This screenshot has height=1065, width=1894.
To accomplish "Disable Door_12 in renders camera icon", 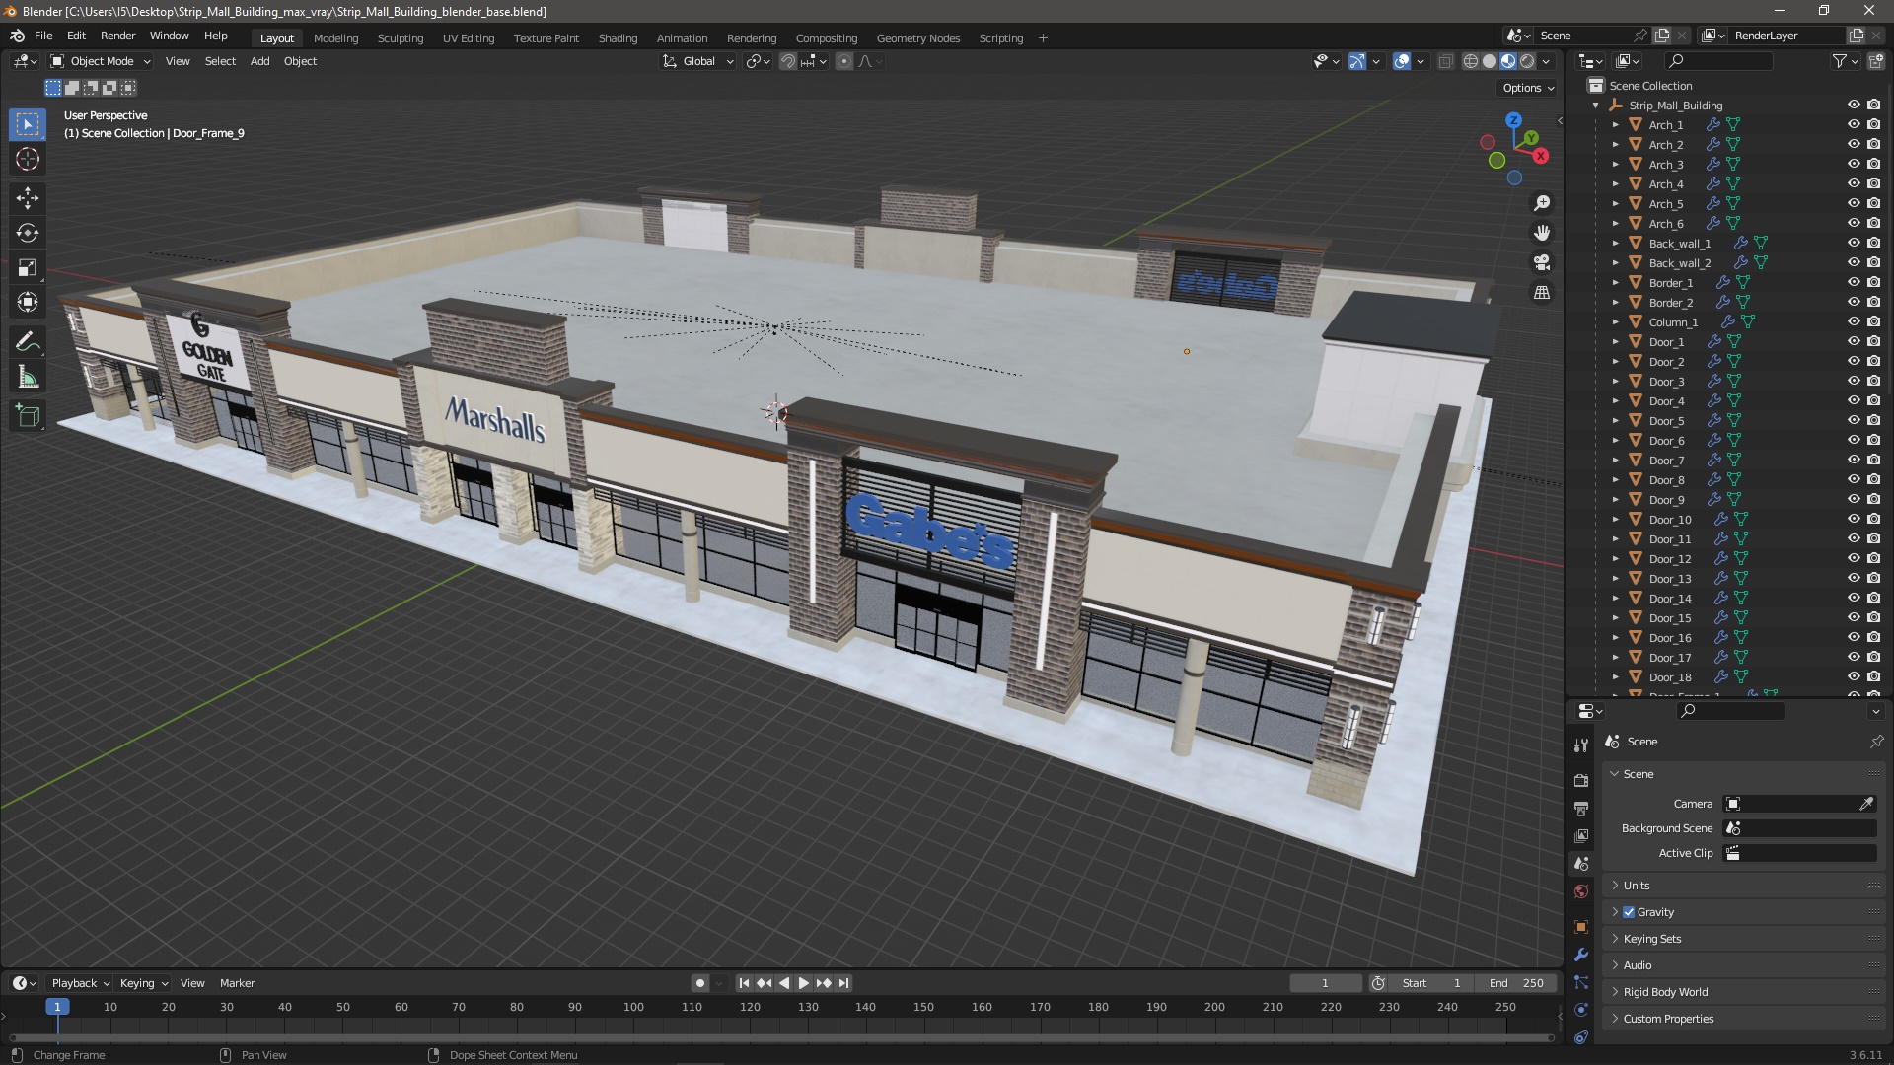I will [x=1874, y=558].
